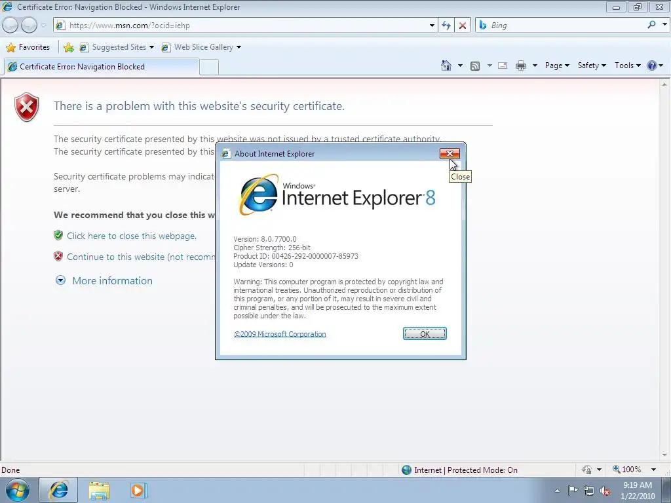Click the Stop loading icon

click(463, 26)
